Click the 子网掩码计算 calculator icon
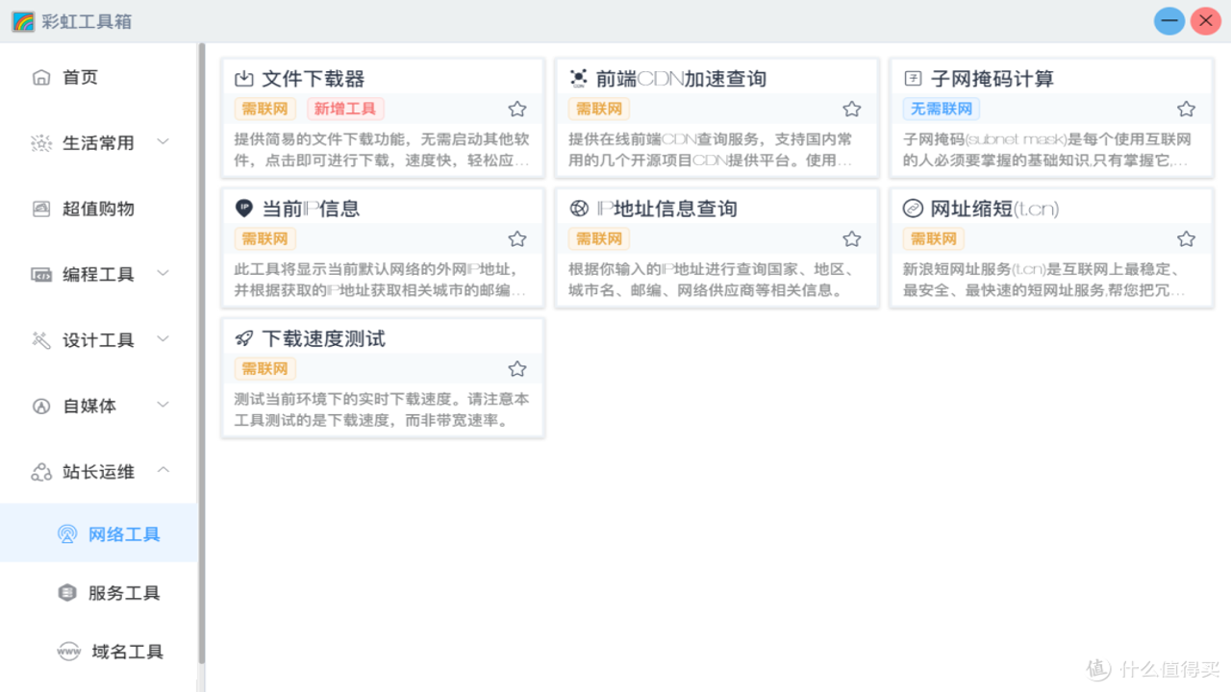Viewport: 1231px width, 692px height. [914, 79]
